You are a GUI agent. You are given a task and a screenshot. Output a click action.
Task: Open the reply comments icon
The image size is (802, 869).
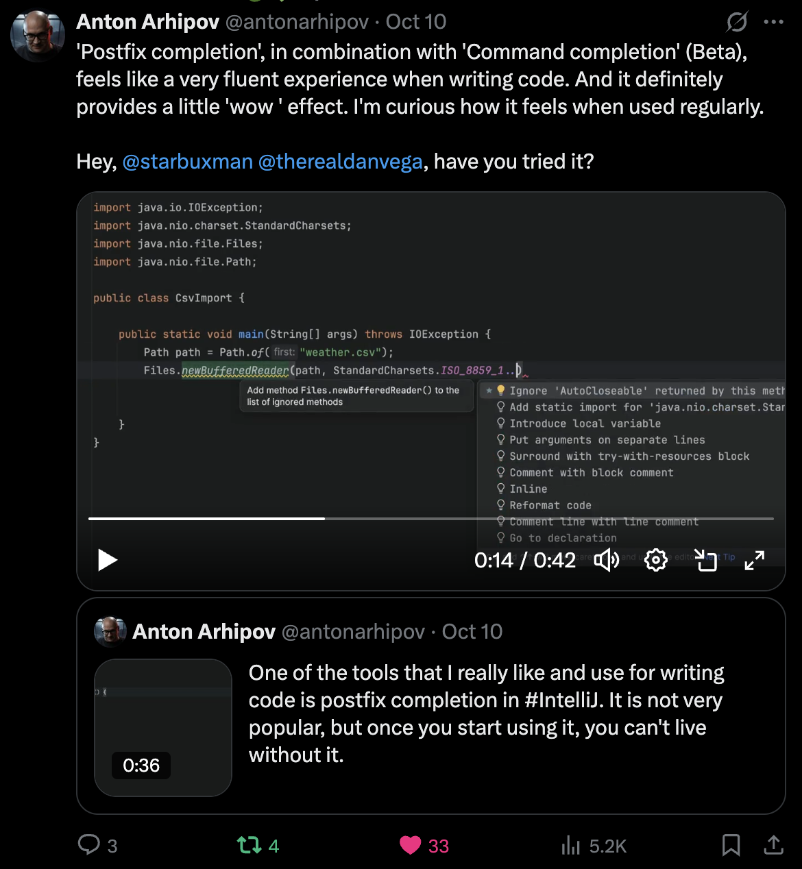[x=89, y=845]
